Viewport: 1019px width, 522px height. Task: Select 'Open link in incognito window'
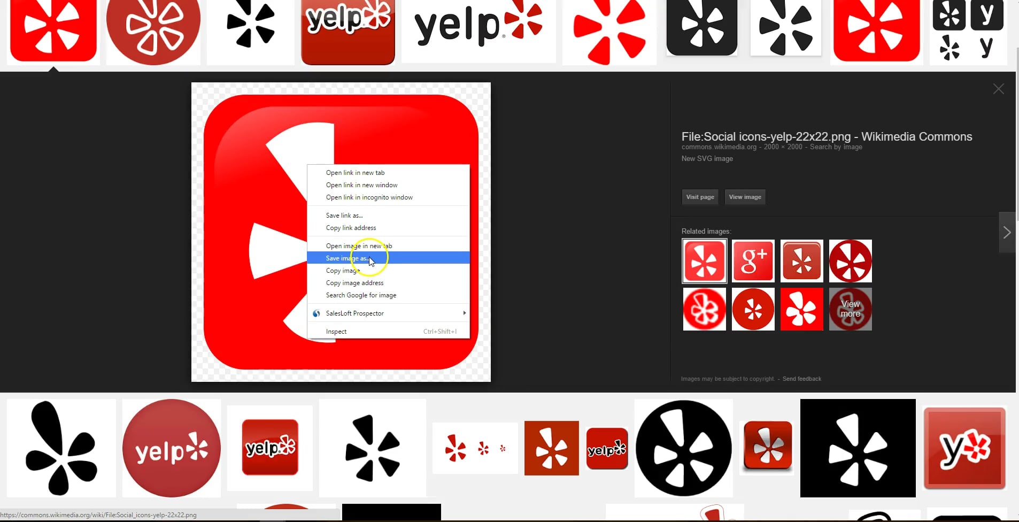(388, 197)
